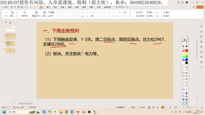Select the largest pen size dot
The height and width of the screenshot is (115, 205).
pyautogui.click(x=186, y=46)
